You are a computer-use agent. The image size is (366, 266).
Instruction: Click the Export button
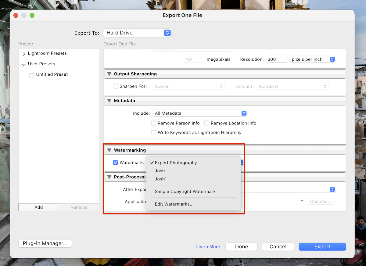(x=322, y=246)
